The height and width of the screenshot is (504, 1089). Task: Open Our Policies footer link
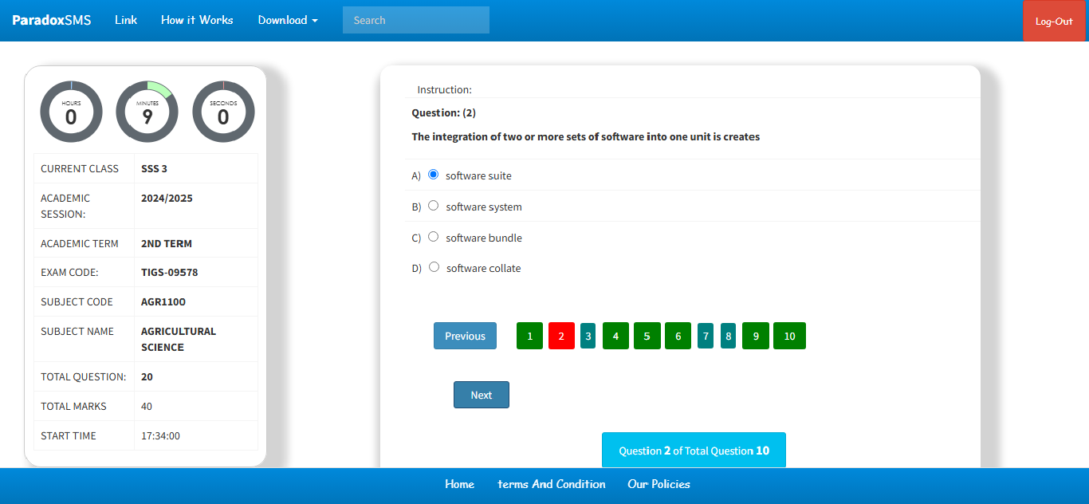pos(659,484)
